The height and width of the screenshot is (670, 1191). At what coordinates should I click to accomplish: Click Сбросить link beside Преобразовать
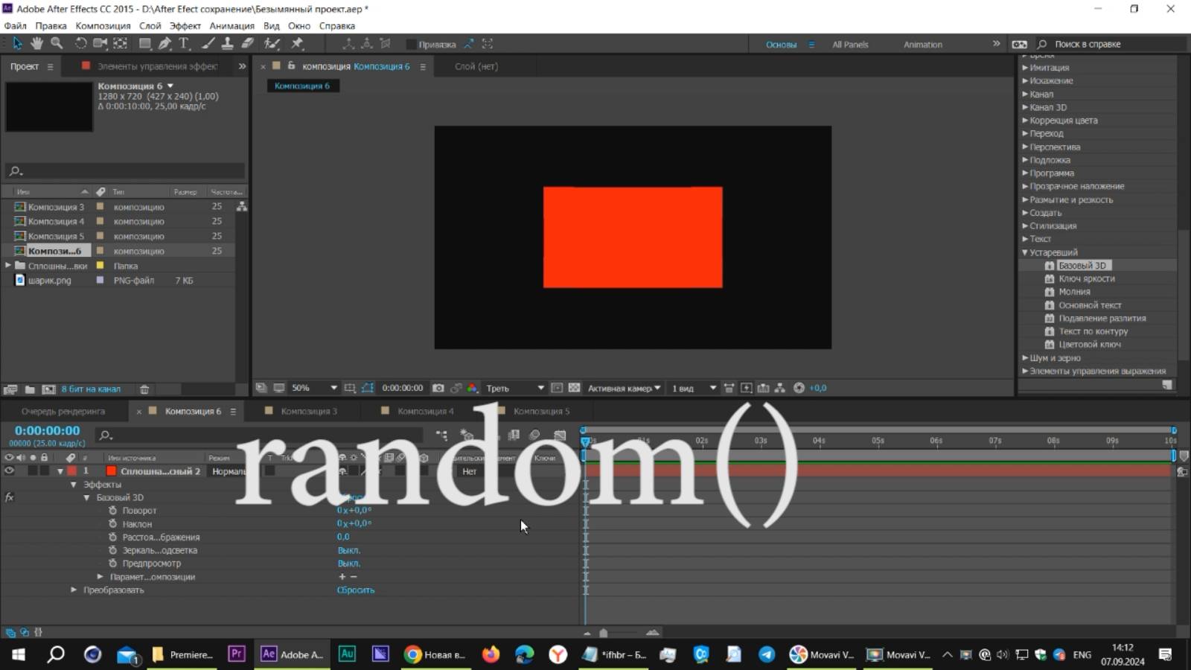click(356, 590)
